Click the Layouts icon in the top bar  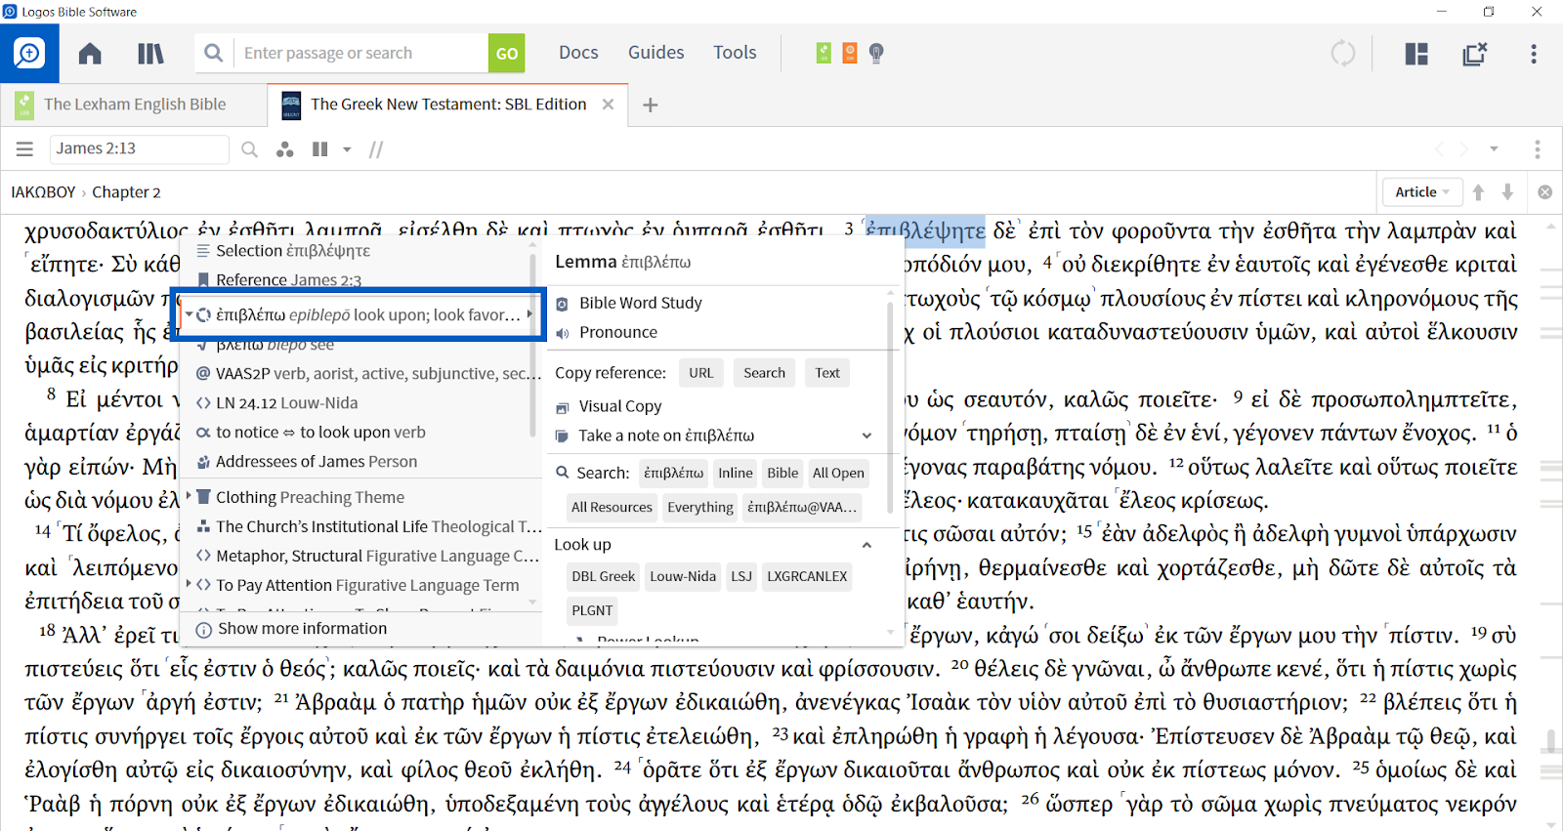[x=1416, y=54]
